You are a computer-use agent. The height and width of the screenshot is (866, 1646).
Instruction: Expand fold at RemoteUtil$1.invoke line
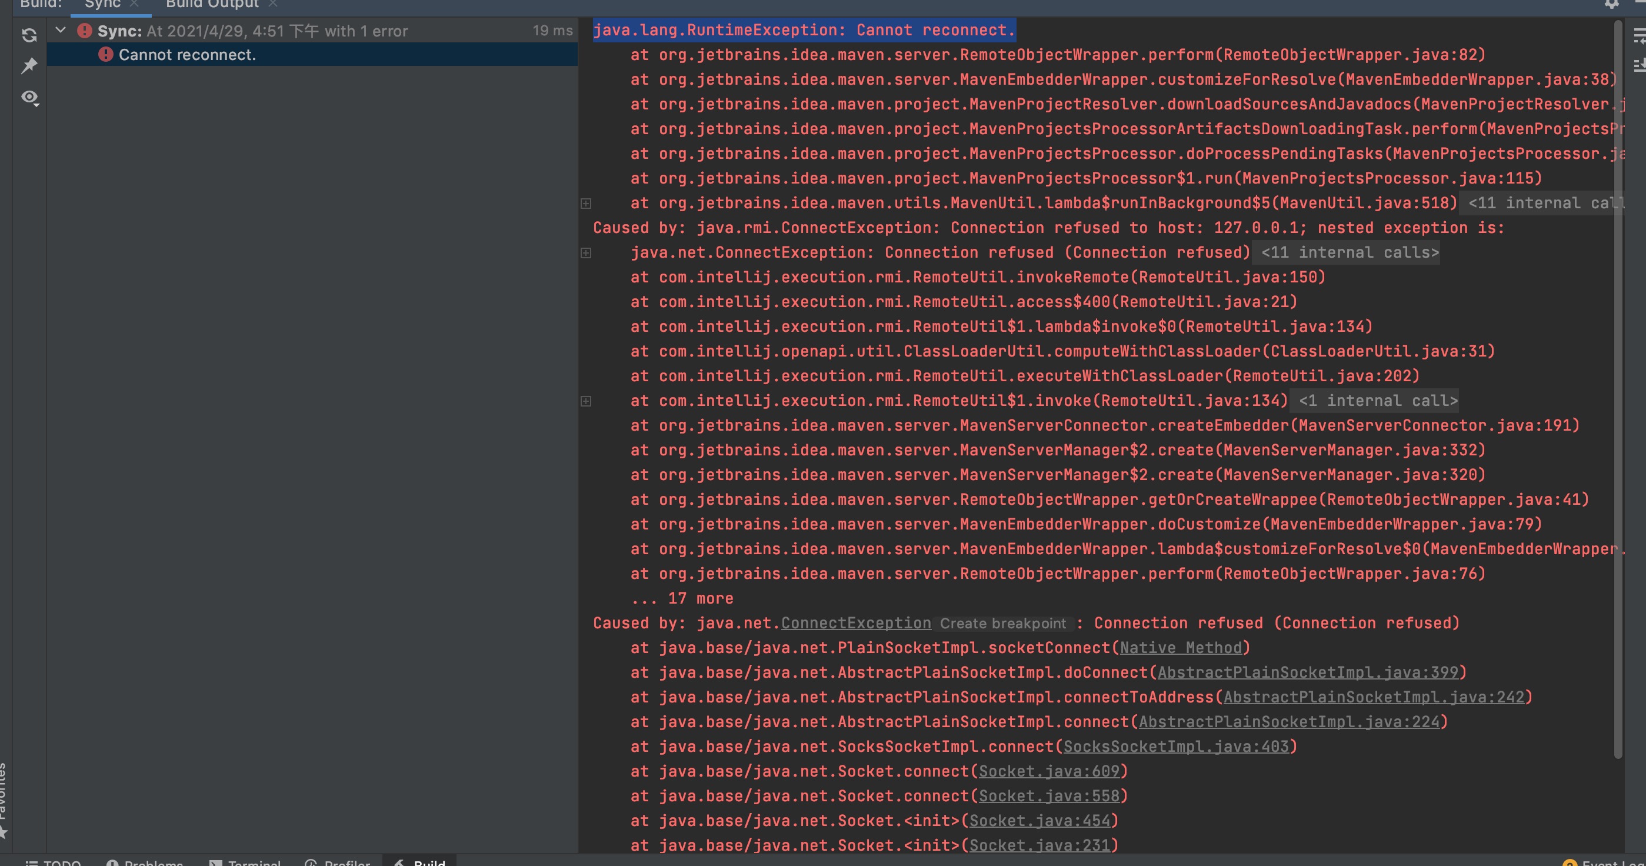[x=586, y=401]
